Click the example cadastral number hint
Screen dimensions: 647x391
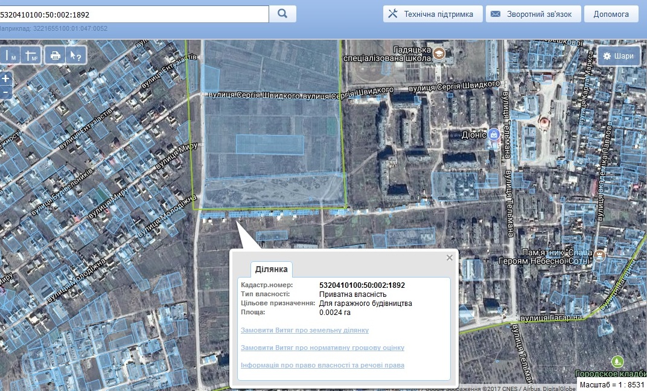(x=54, y=28)
